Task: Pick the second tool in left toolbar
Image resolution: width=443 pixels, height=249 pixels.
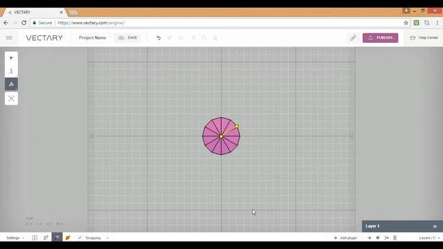Action: [x=11, y=71]
